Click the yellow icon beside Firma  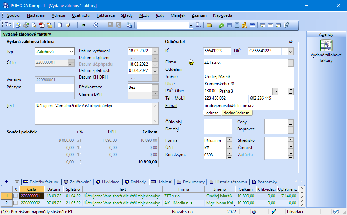point(191,62)
